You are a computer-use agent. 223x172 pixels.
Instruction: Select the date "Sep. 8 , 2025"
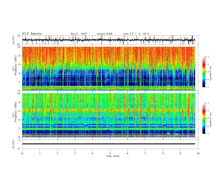click(x=79, y=34)
